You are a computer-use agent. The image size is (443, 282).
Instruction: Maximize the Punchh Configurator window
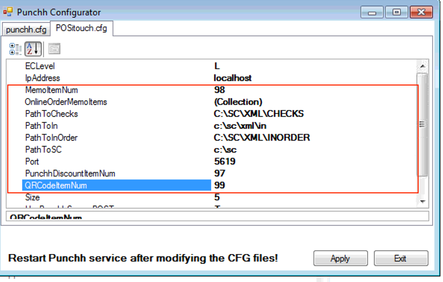[x=396, y=12]
